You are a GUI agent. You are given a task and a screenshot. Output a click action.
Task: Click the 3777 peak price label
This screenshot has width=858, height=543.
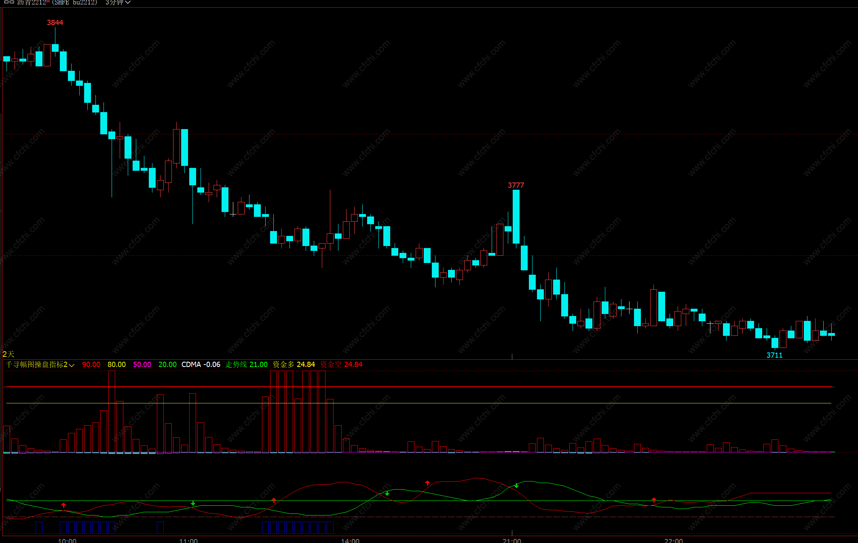(516, 185)
